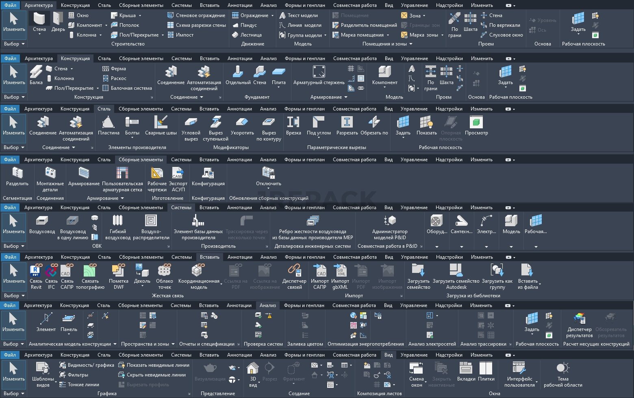Screen dimensions: 634x398
Task: Select the Пластина plate tool
Action: [109, 125]
